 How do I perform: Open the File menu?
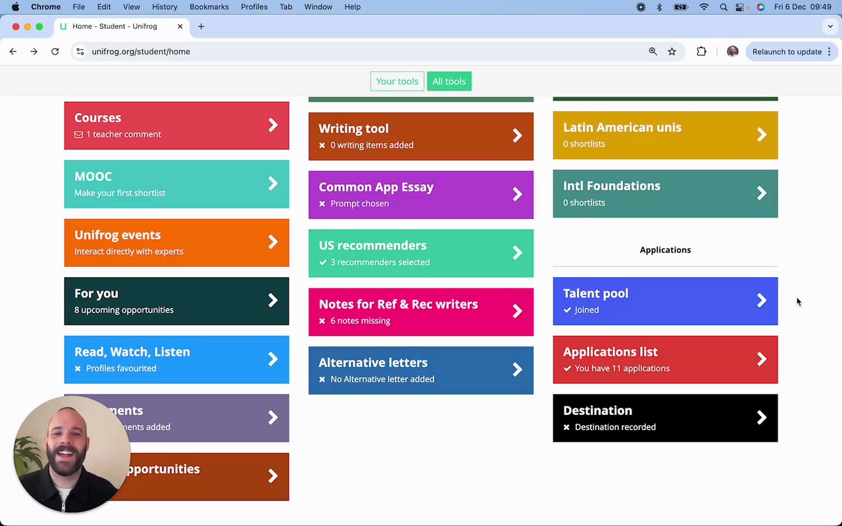pos(78,7)
